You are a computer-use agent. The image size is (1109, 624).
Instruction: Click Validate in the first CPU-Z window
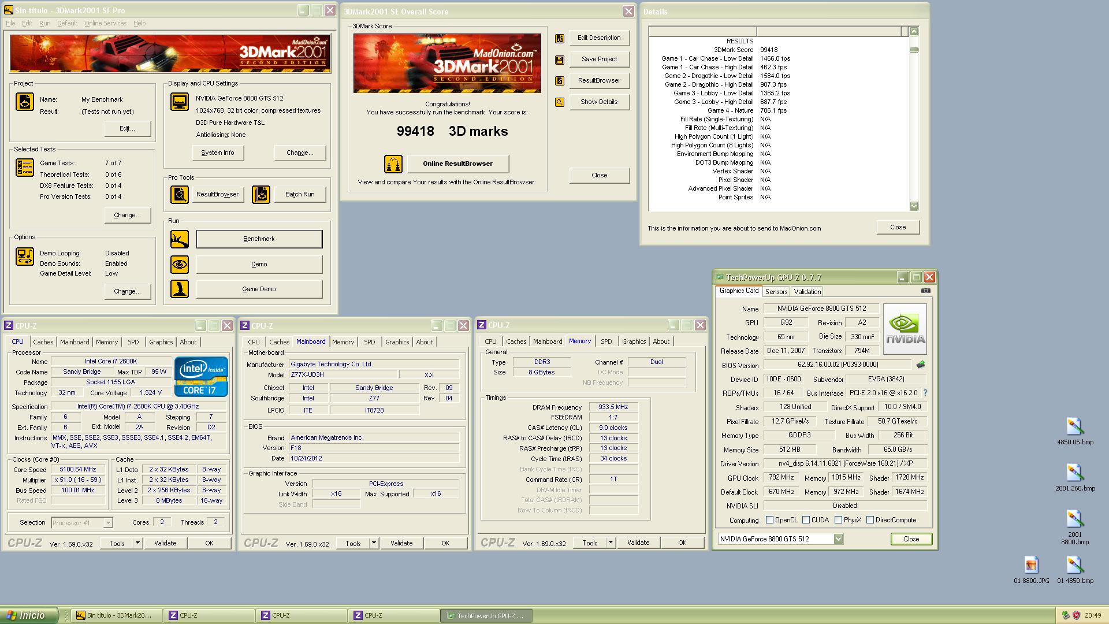point(165,543)
